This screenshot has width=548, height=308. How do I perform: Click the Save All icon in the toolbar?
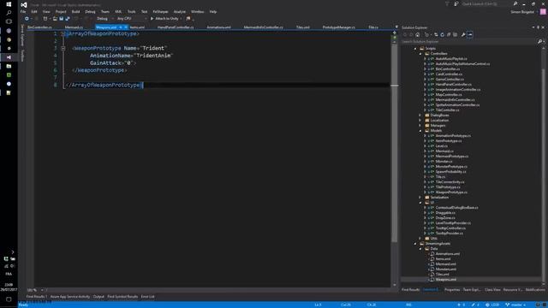coord(67,19)
